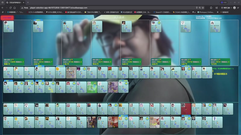The width and height of the screenshot is (241, 135).
Task: Open the CCTV-5+ bookmark
Action: coord(35,12)
